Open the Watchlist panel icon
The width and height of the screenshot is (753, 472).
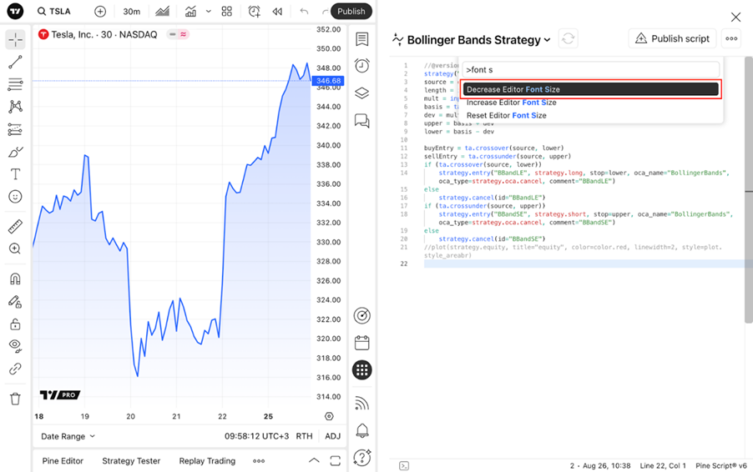pyautogui.click(x=362, y=39)
